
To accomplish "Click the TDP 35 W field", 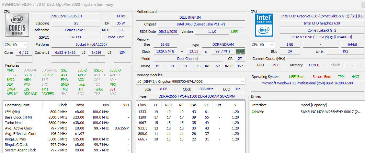I will tap(121, 23).
